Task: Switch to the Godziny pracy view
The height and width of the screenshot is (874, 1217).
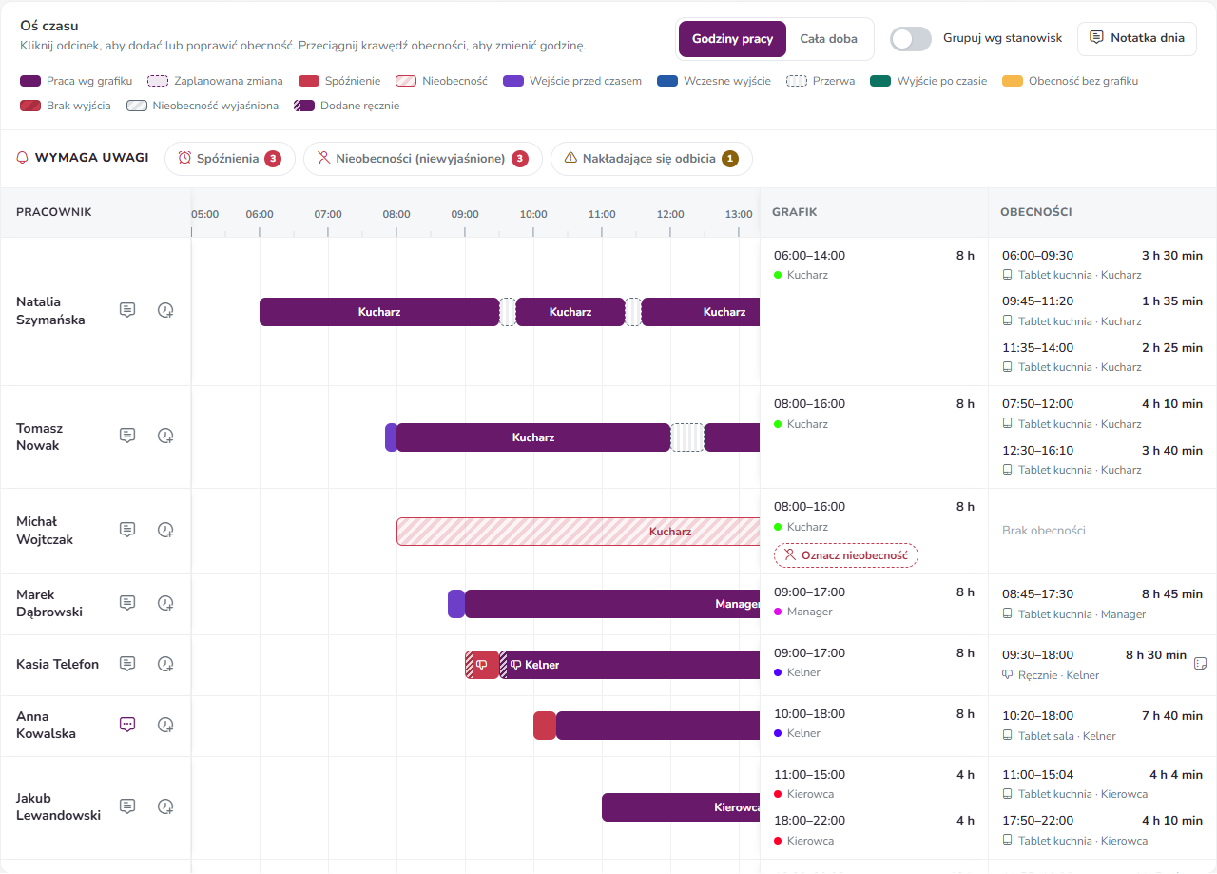Action: [732, 39]
